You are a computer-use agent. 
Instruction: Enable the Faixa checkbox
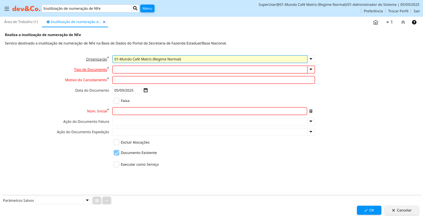click(x=116, y=101)
